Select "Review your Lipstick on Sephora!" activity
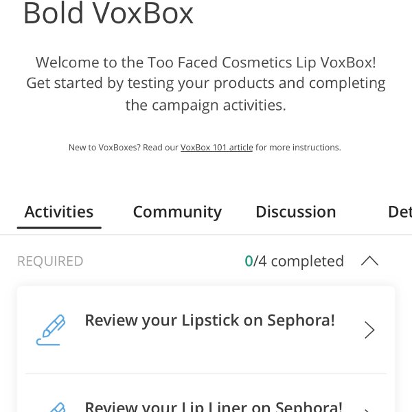 click(209, 321)
